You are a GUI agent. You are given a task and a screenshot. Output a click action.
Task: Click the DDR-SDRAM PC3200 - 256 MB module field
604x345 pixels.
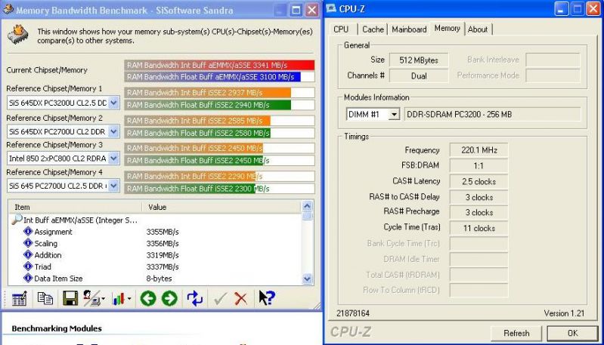[x=492, y=114]
